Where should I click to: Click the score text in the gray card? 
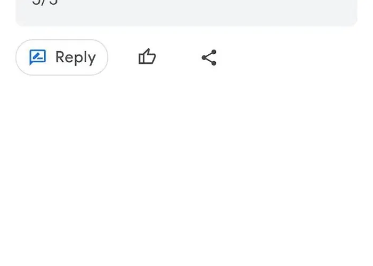pos(45,2)
